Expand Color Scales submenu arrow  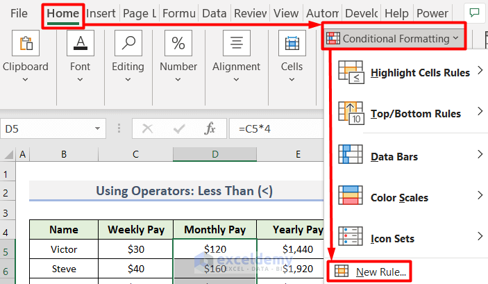[x=480, y=195]
